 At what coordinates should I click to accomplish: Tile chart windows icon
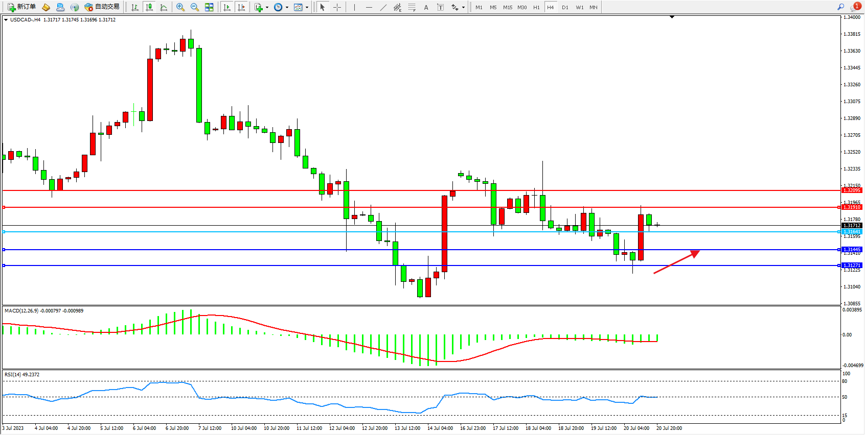pyautogui.click(x=209, y=7)
